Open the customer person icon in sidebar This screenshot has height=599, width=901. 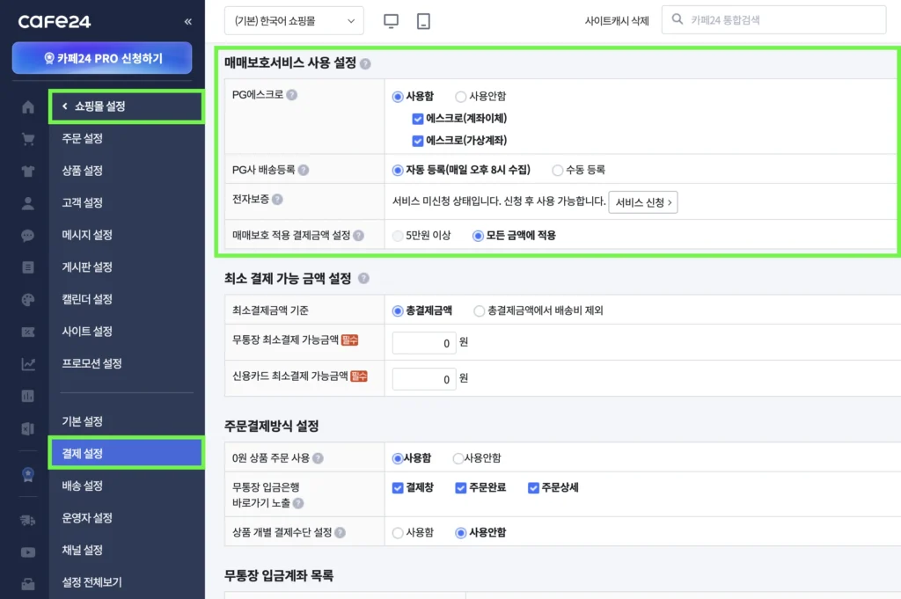26,202
